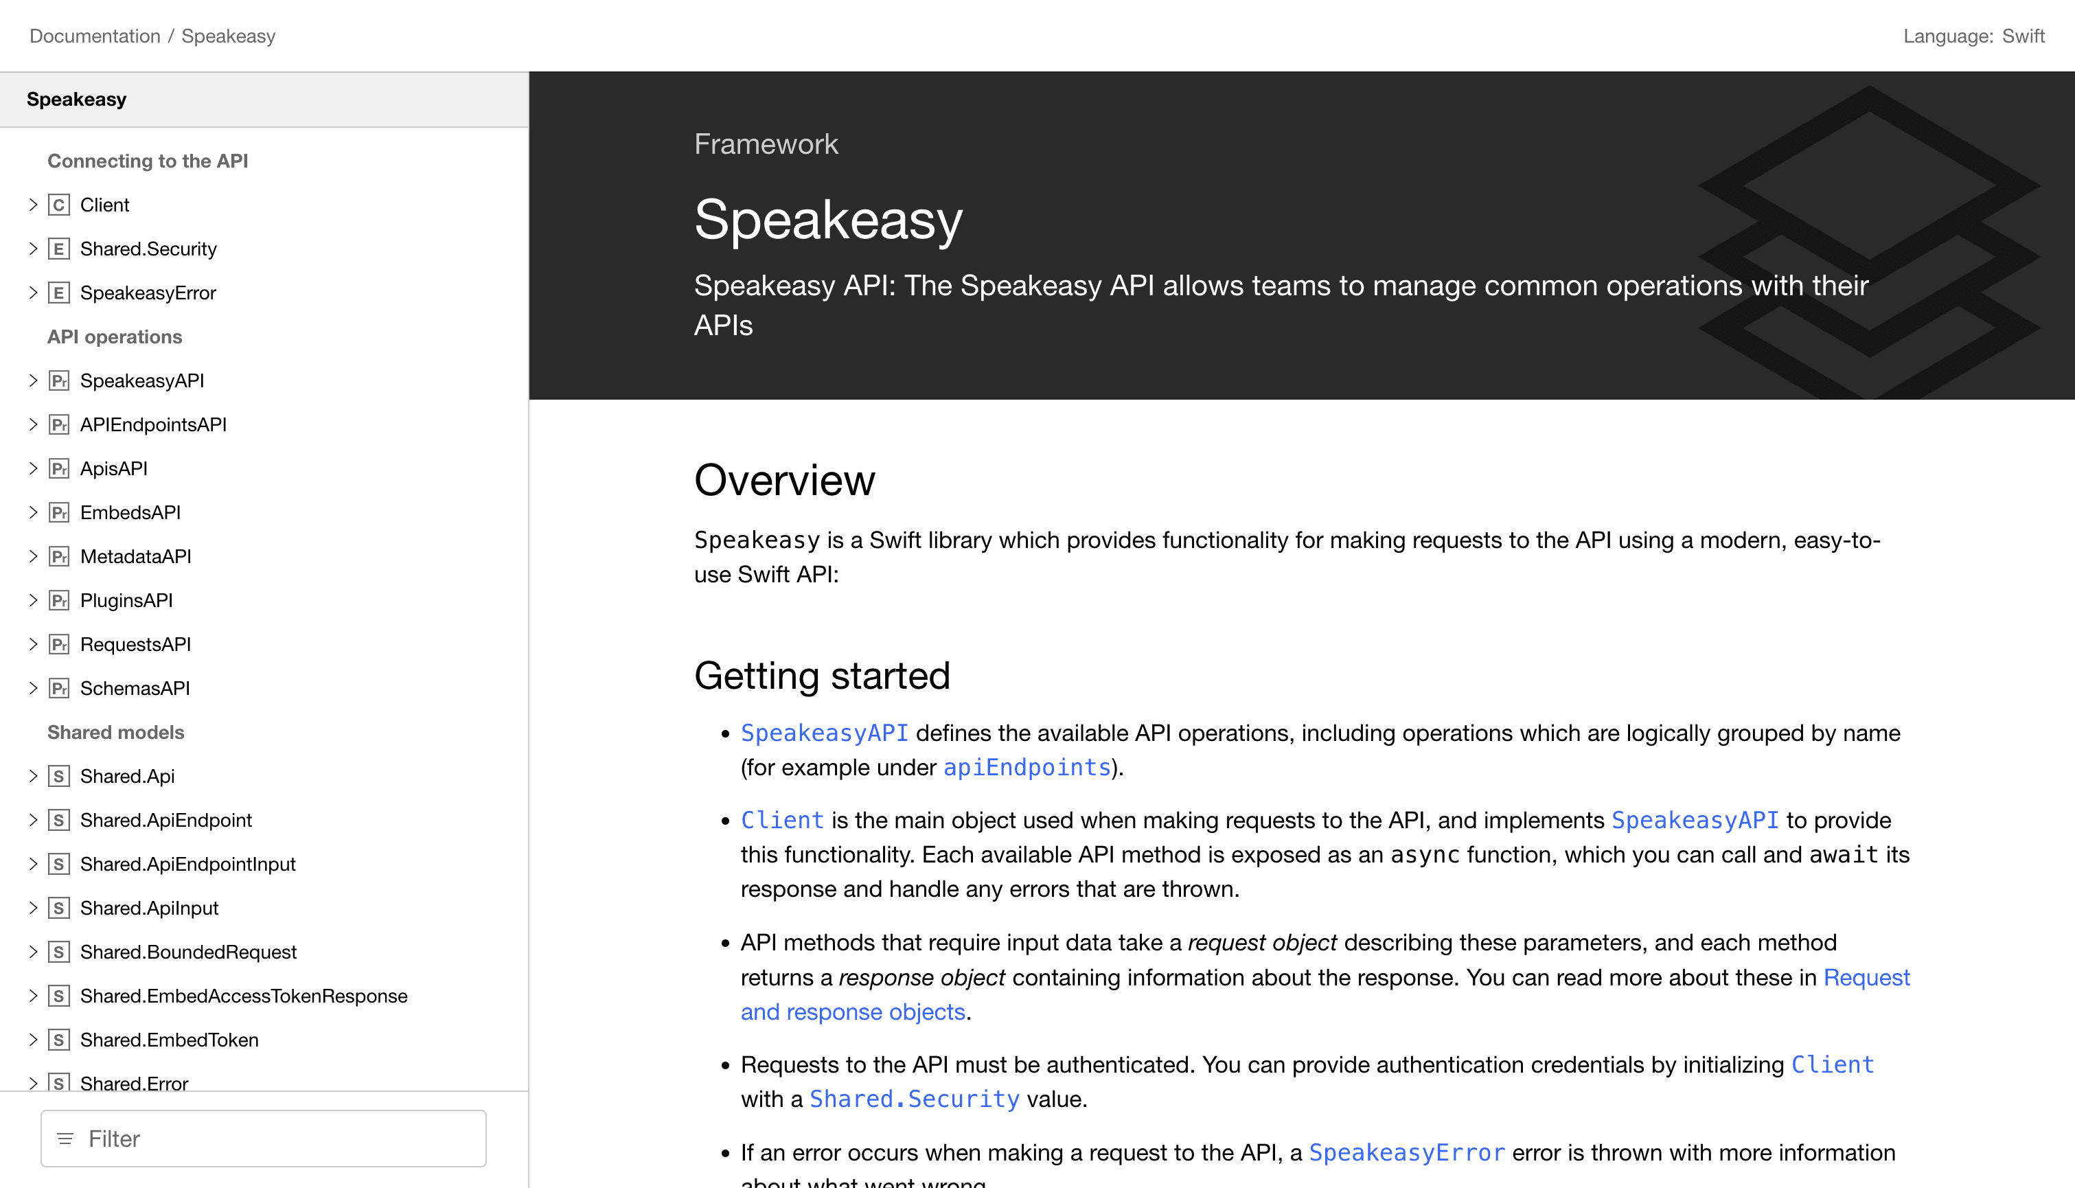2075x1188 pixels.
Task: Toggle visibility of SchemasAPI item
Action: (33, 688)
